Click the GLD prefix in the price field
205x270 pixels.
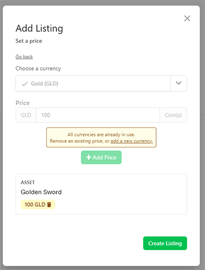click(26, 115)
